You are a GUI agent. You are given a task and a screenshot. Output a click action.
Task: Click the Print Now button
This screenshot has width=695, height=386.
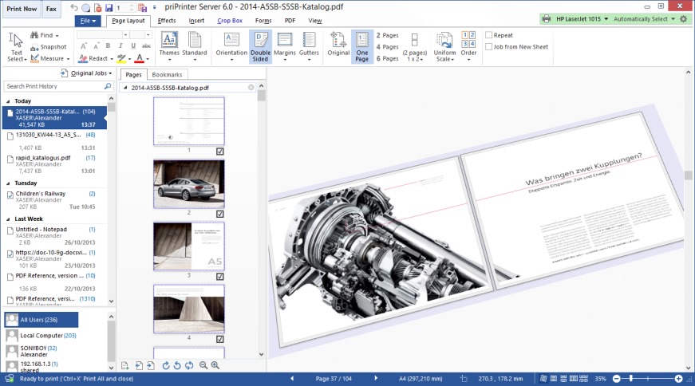tap(22, 8)
